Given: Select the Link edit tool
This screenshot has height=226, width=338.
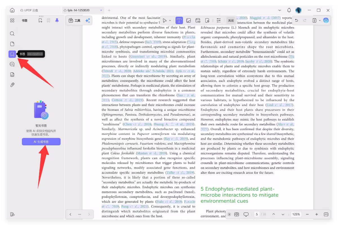Looking at the screenshot, I should tap(198, 21).
